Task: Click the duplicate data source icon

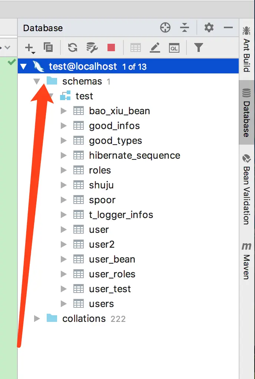Action: pos(48,47)
